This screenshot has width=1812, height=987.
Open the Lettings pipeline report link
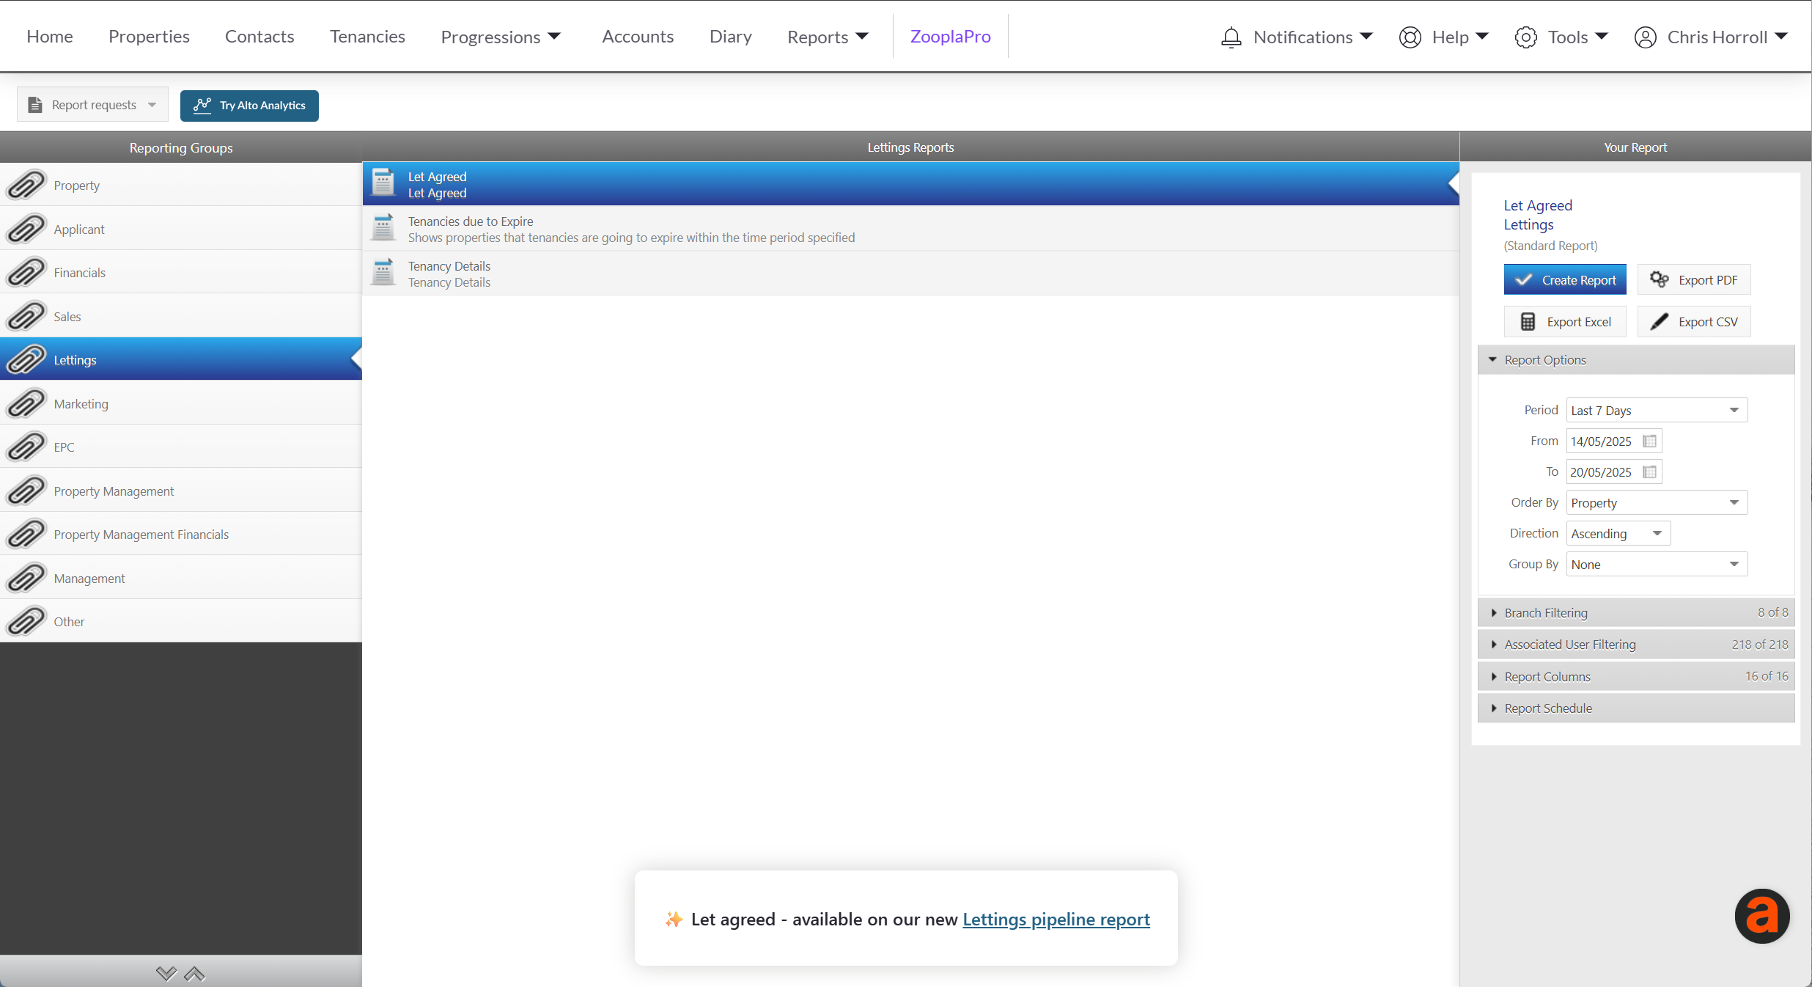1056,919
